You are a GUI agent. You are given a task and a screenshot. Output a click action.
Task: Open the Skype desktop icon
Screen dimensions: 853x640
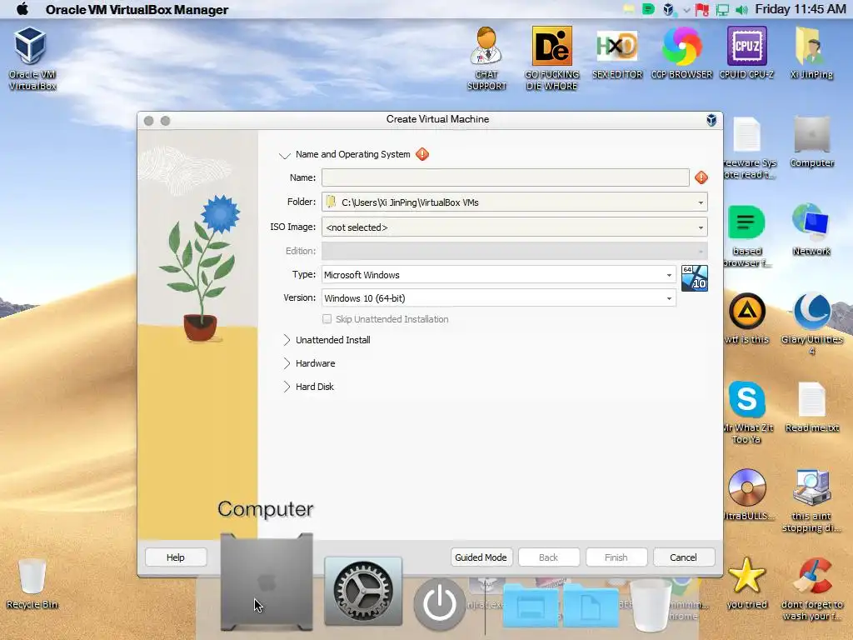coord(746,412)
